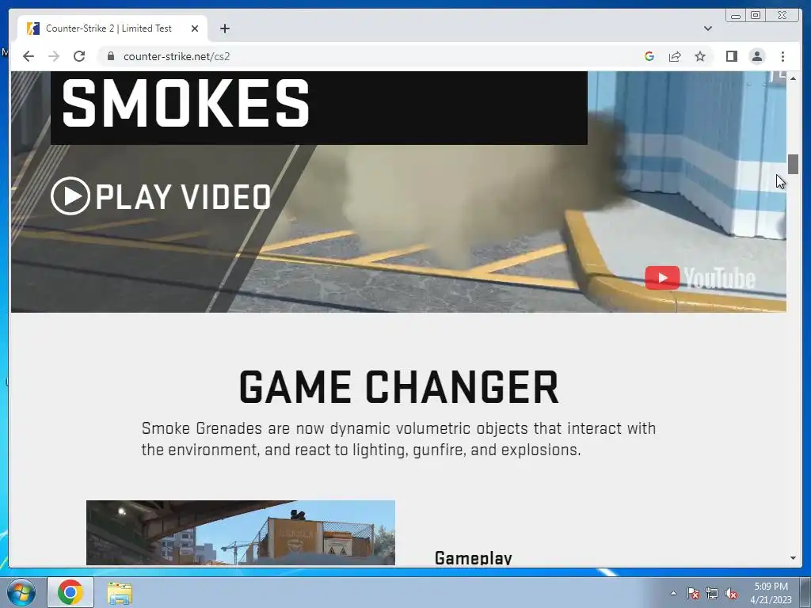Bookmark this tab with the star
This screenshot has height=608, width=811.
click(700, 56)
